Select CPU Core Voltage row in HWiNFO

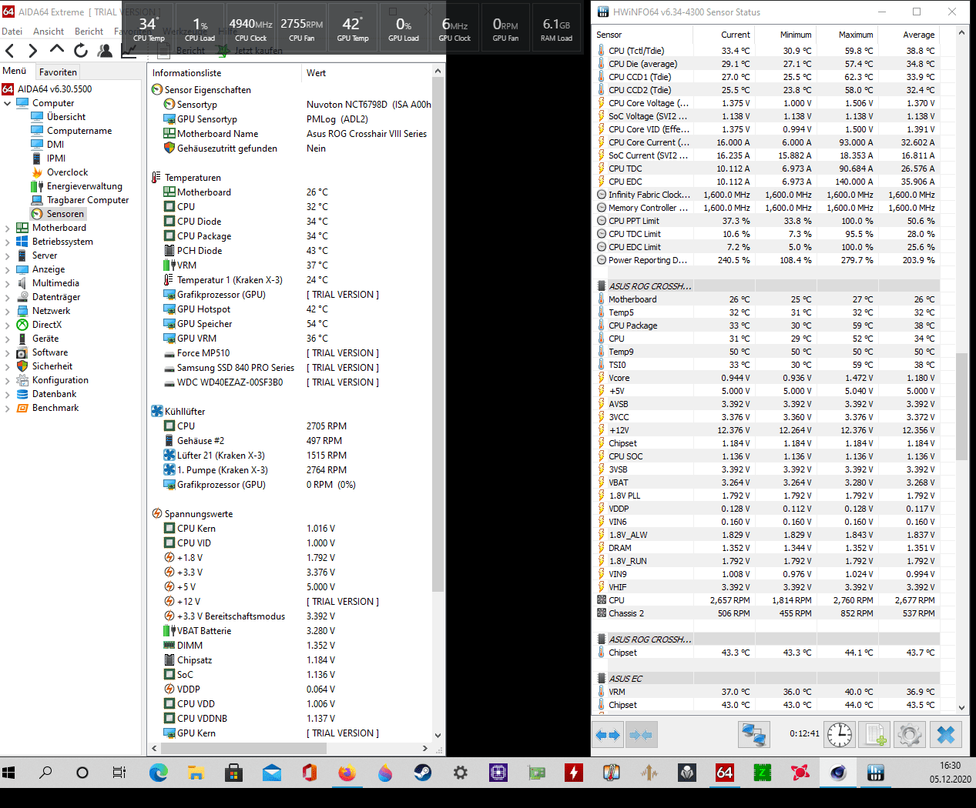767,103
